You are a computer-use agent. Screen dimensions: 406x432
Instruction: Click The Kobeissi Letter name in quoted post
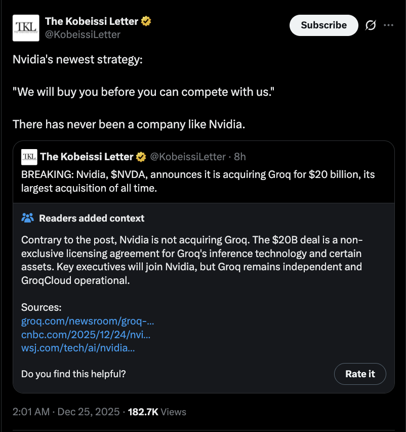pyautogui.click(x=87, y=157)
